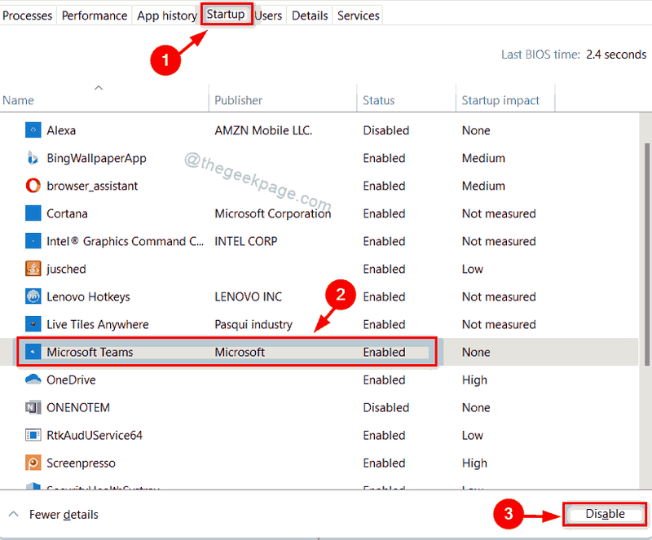
Task: Click ONENOTEM's Disabled status
Action: click(385, 407)
